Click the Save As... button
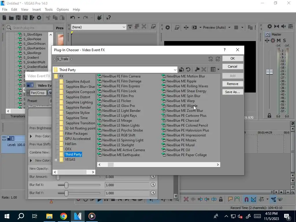The image size is (296, 222). 233,92
